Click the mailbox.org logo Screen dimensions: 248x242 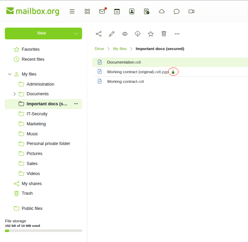point(32,11)
